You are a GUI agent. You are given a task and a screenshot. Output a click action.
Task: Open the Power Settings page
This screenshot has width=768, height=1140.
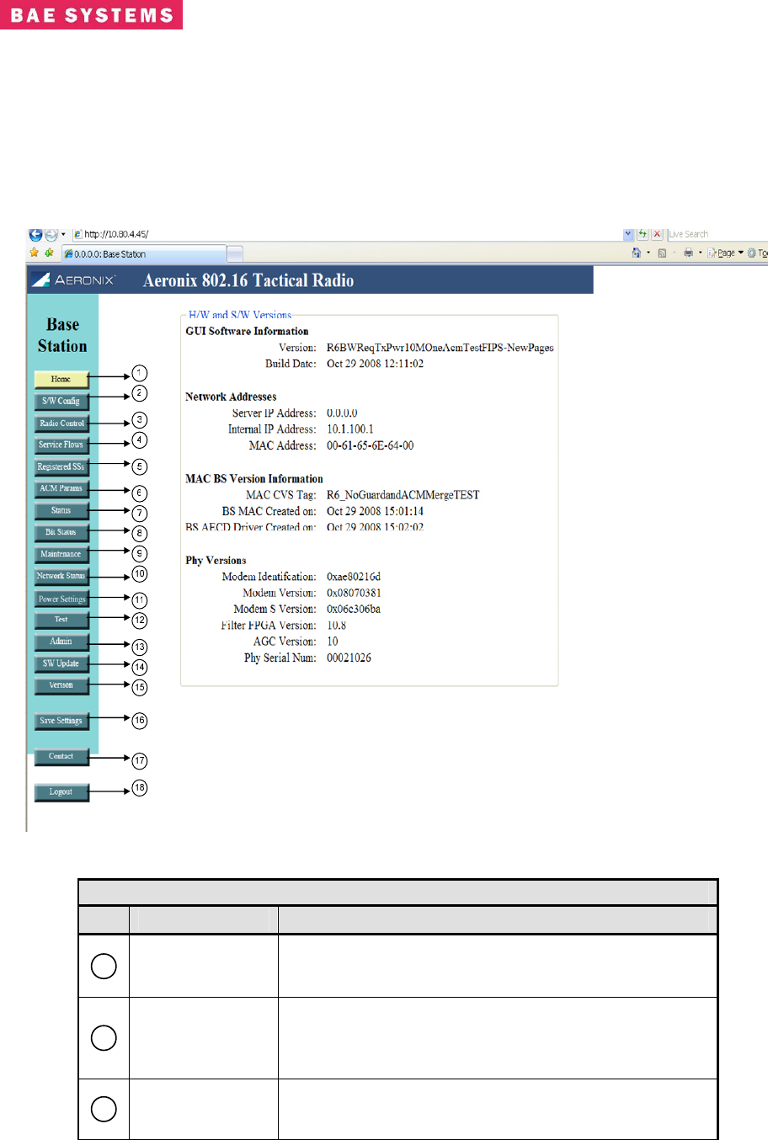pos(61,599)
